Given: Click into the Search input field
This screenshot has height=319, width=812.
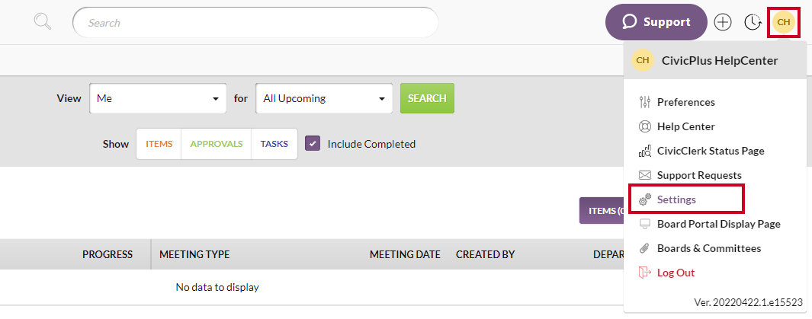Looking at the screenshot, I should (256, 23).
